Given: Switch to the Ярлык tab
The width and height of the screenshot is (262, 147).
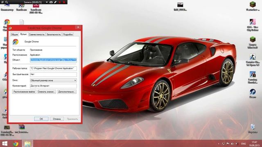Looking at the screenshot, I should click(x=23, y=34).
